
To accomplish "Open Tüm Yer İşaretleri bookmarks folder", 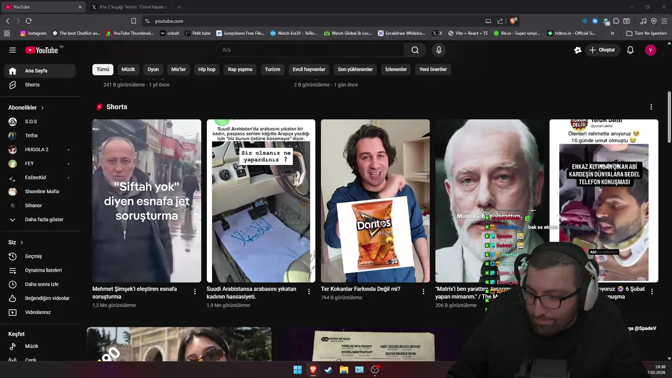I will coord(646,33).
